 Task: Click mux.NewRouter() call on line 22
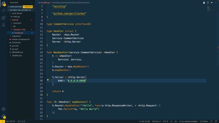[78, 67]
